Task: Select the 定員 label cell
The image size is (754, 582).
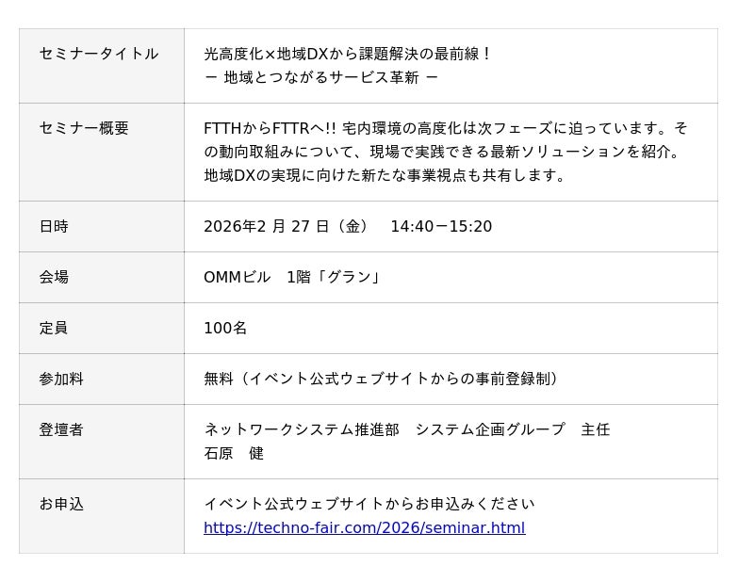Action: pos(54,328)
